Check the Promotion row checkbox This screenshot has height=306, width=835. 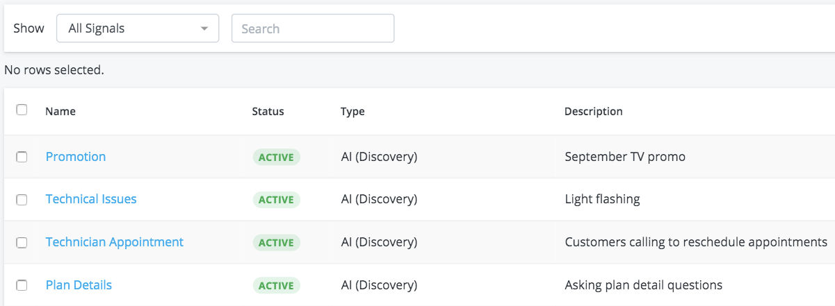(22, 157)
